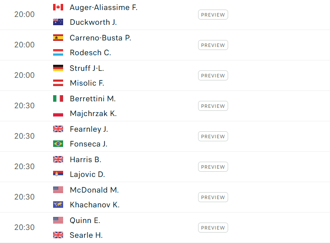The image size is (330, 243).
Task: Open preview for Fearnley vs Fonseca
Action: [213, 136]
